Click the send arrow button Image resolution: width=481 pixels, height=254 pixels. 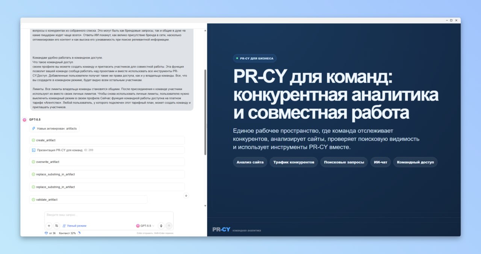pyautogui.click(x=169, y=226)
